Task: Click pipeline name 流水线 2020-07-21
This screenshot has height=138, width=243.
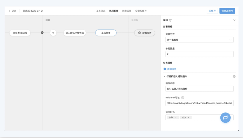Action: (x=33, y=11)
